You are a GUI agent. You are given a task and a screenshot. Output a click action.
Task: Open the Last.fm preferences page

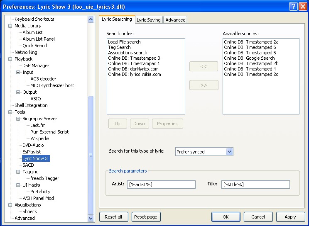(x=38, y=125)
